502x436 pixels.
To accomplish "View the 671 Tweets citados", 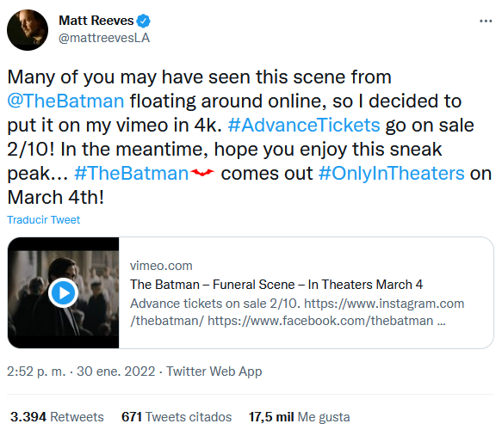I will [x=177, y=417].
